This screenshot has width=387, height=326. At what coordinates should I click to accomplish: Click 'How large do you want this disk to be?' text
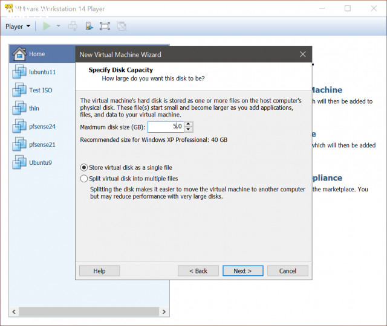click(153, 78)
